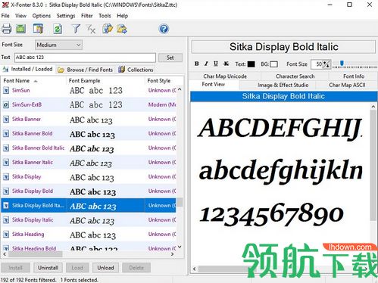Open the Char Map ASCII tab
The image size is (378, 283).
347,85
